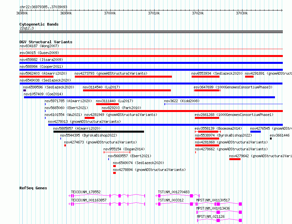Select the 22q12.3 band gray bar

pyautogui.click(x=151, y=32)
